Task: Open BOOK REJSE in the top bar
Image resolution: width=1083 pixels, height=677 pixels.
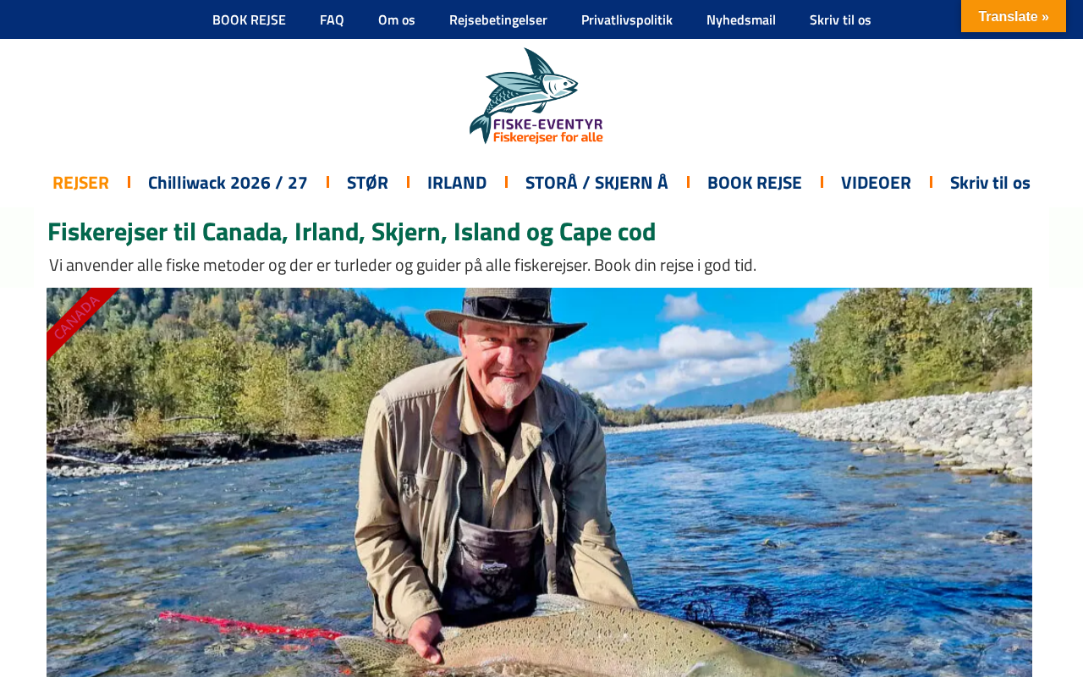Action: [x=249, y=19]
